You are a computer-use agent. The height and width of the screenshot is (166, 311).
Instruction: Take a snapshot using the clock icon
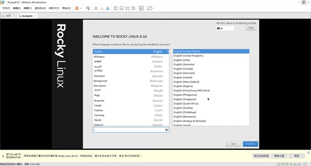96,8
